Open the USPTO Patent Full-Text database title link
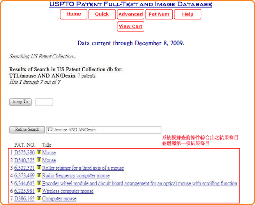 coord(131,4)
